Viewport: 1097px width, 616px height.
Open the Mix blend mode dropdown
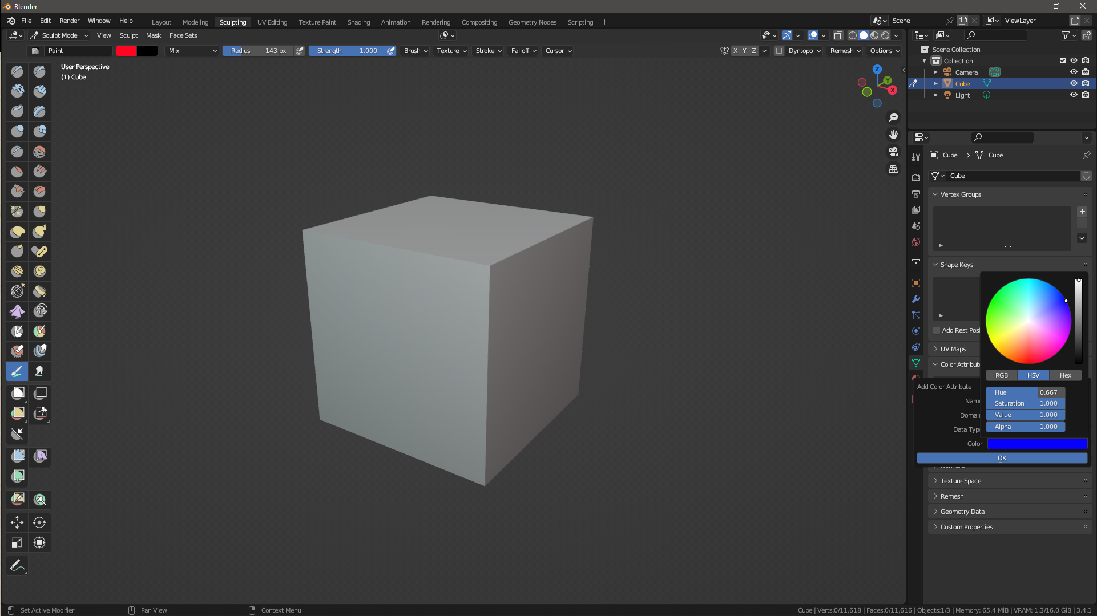click(192, 51)
